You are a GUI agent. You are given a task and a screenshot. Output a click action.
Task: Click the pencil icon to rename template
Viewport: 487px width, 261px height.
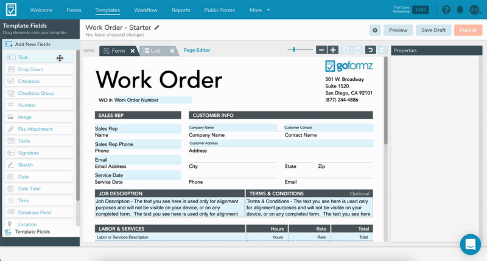pos(157,27)
